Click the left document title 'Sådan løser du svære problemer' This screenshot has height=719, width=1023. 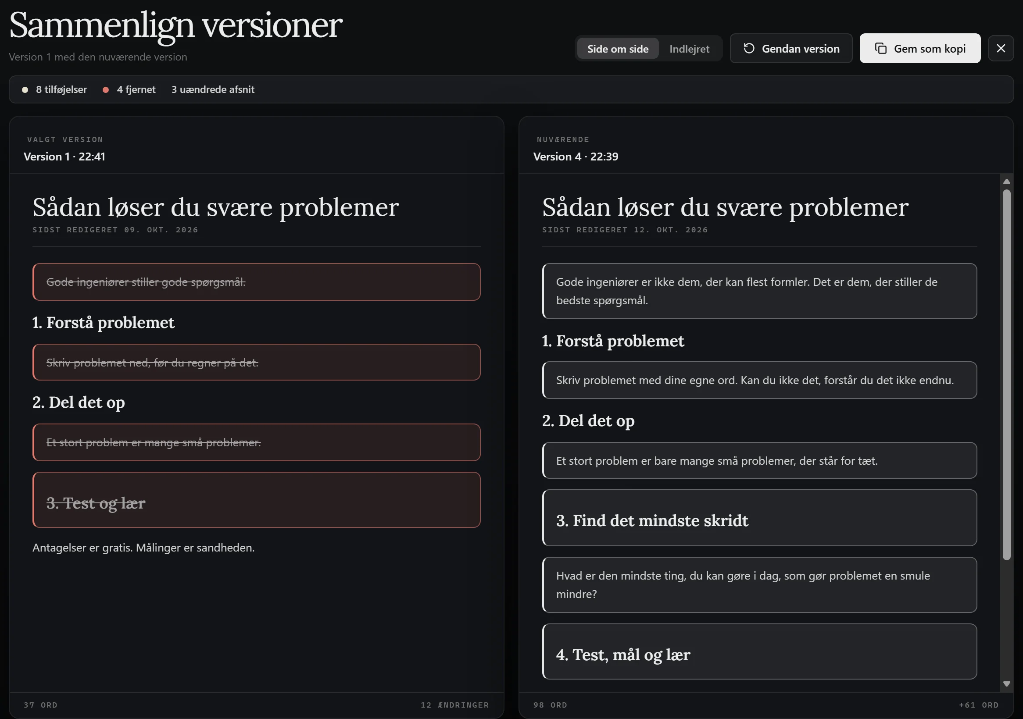[216, 207]
